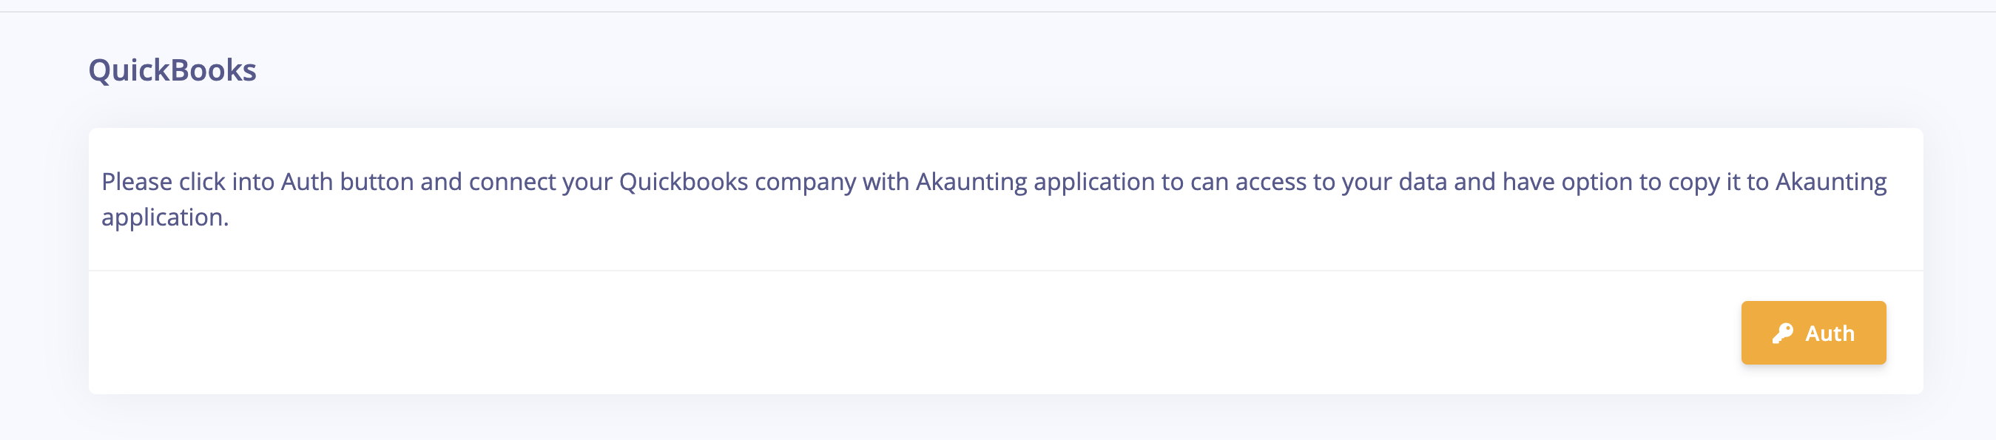Click the instruction paragraph starting 'Please click'
Image resolution: width=1996 pixels, height=440 pixels.
click(994, 199)
